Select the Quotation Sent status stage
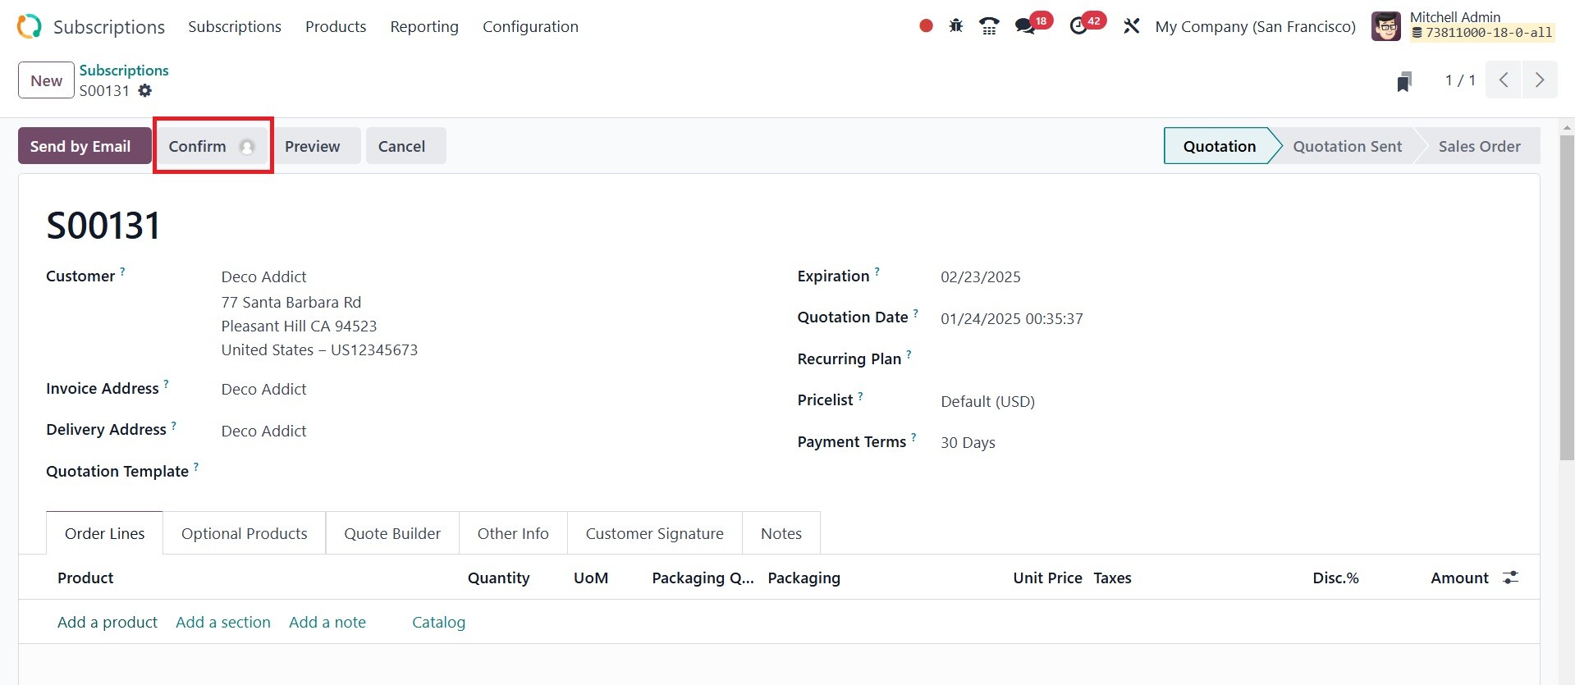Viewport: 1575px width, 685px height. pos(1347,146)
